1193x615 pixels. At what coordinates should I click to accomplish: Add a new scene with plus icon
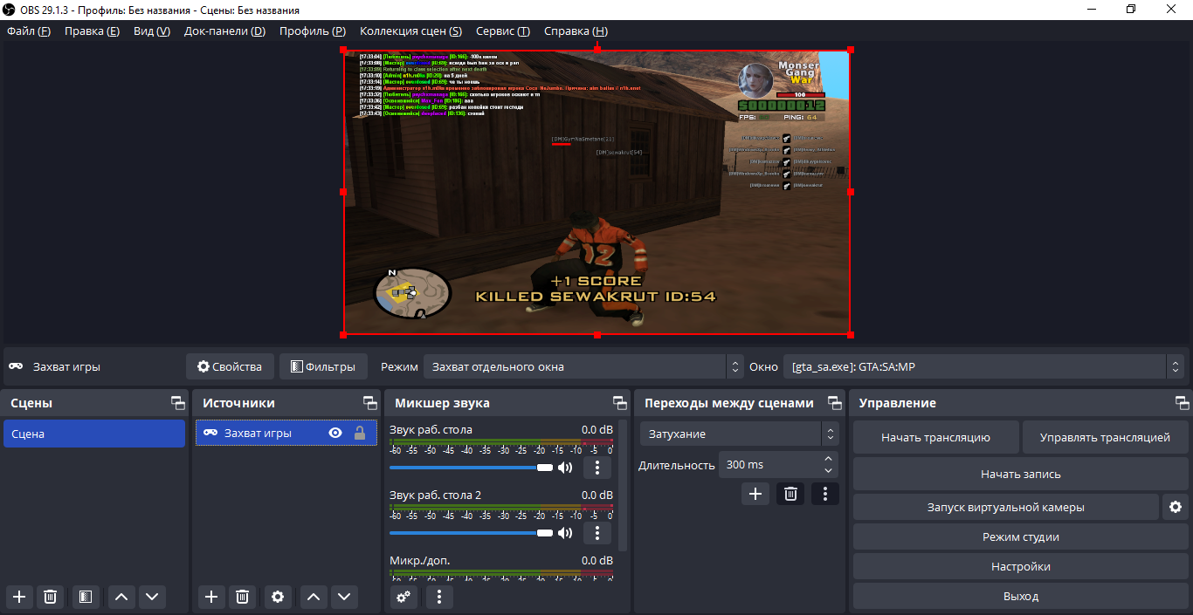point(19,597)
